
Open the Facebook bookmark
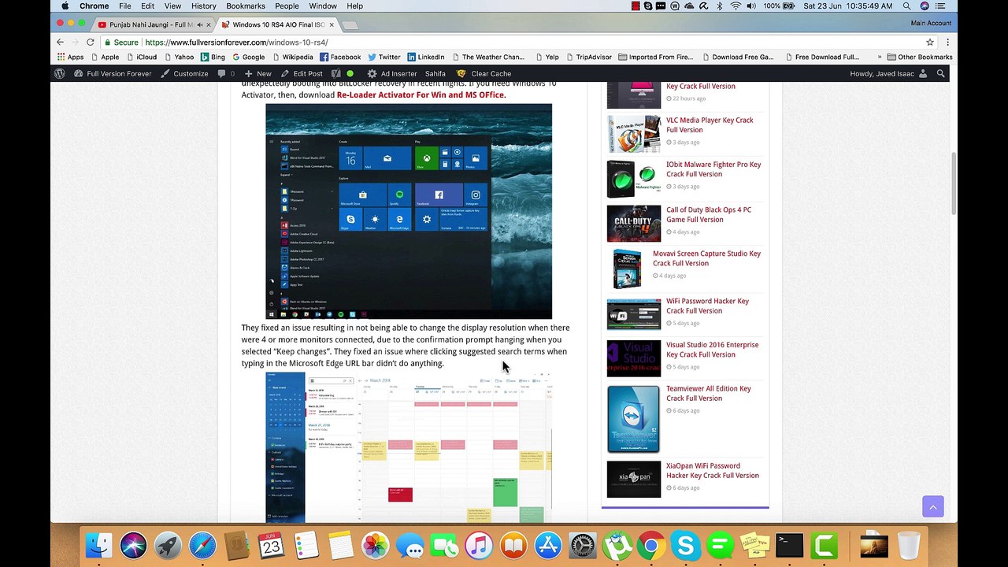coord(339,57)
